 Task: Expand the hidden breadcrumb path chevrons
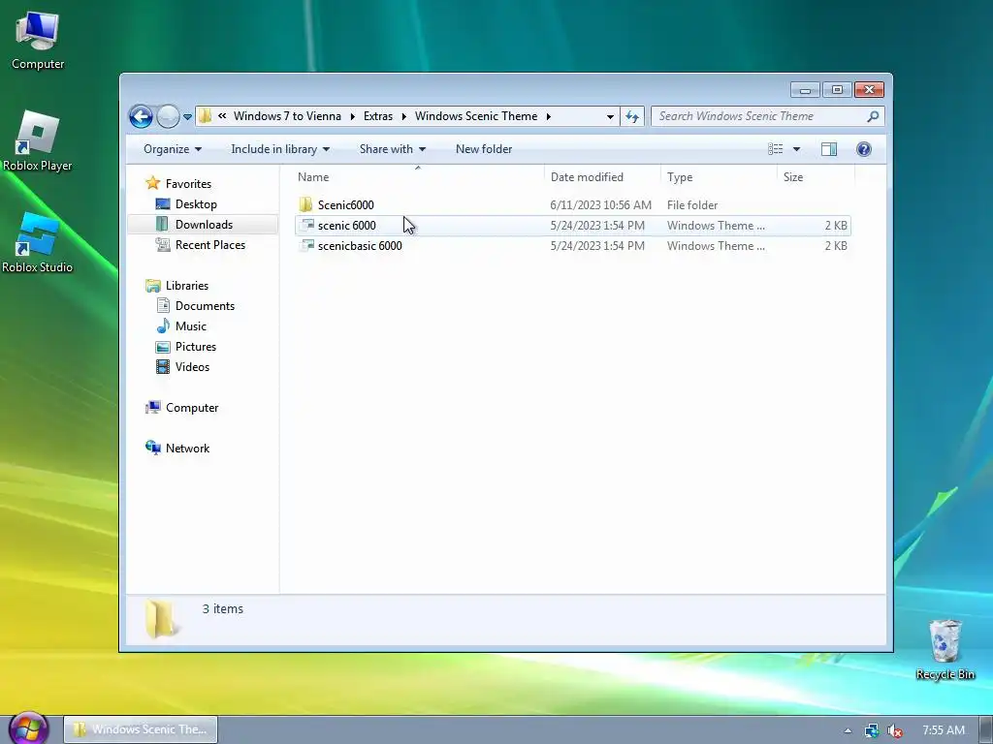coord(222,116)
